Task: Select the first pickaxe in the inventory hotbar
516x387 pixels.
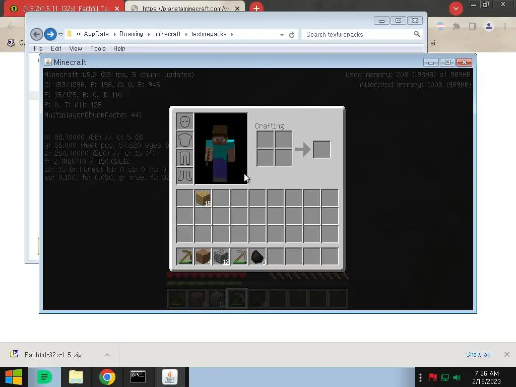Action: click(184, 256)
